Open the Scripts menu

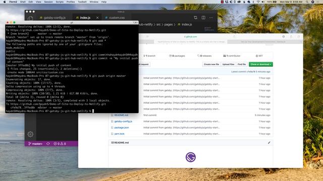click(x=60, y=2)
